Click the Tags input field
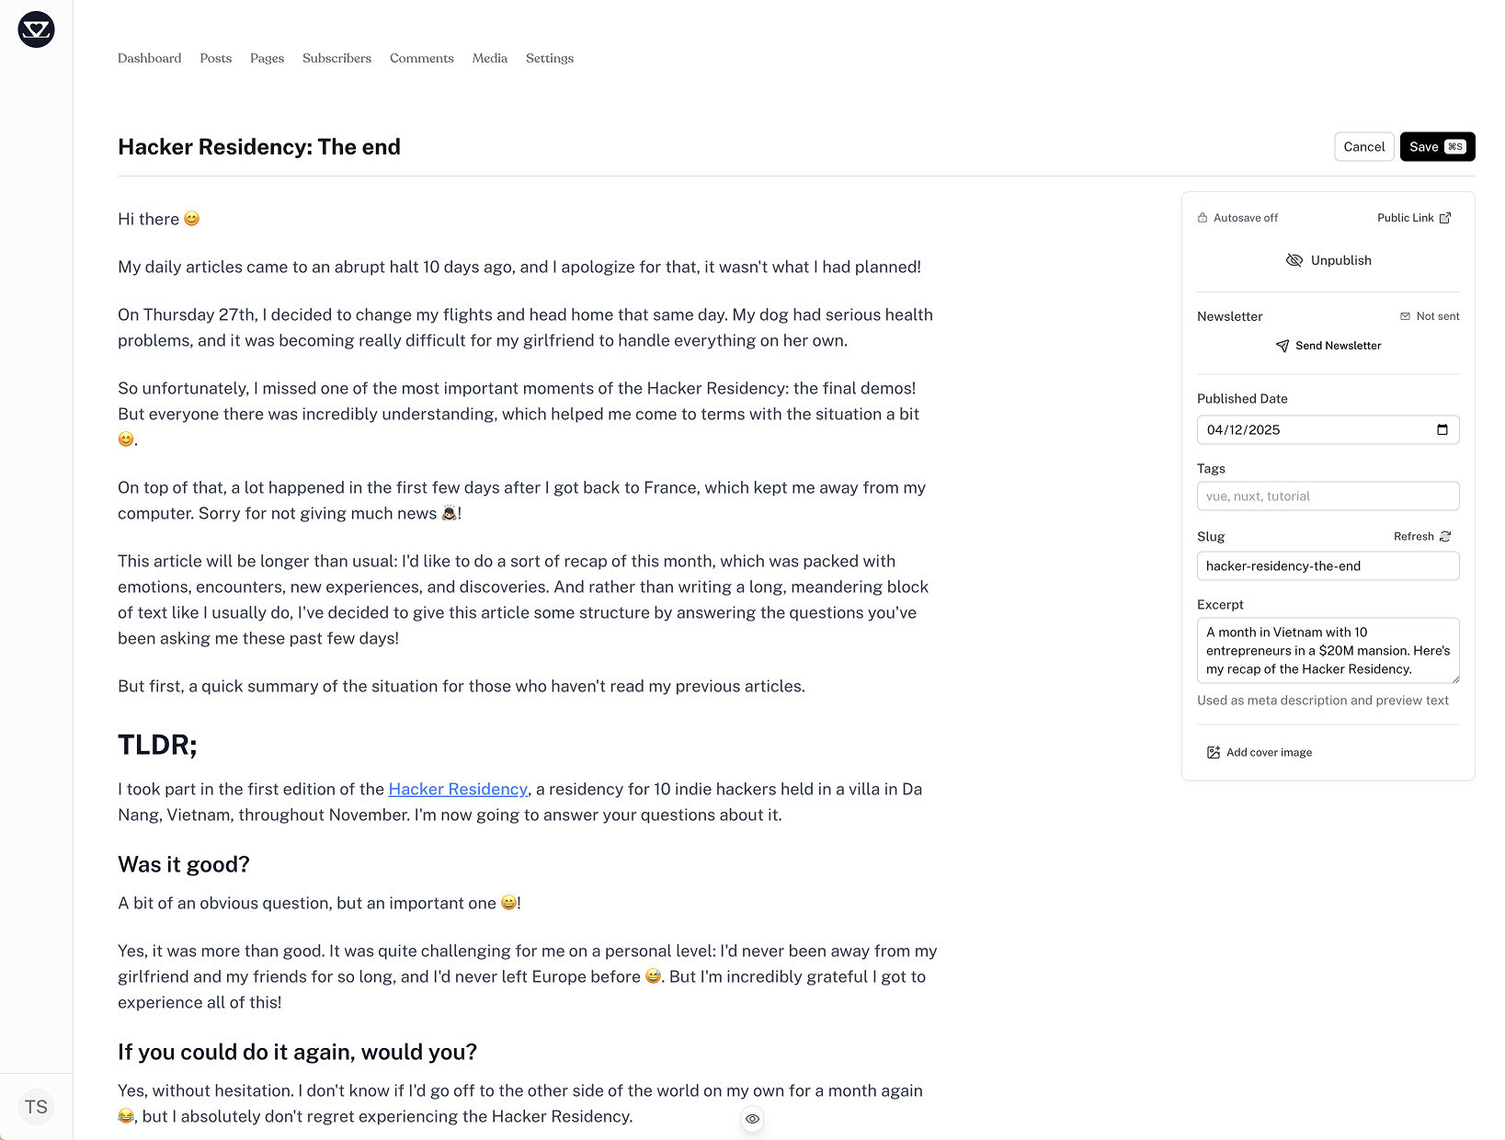The image size is (1505, 1140). coord(1328,496)
